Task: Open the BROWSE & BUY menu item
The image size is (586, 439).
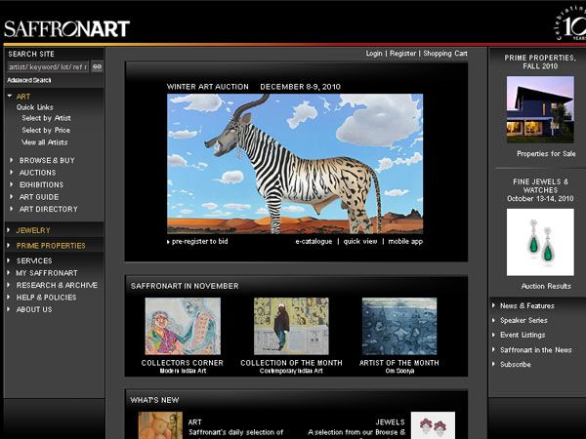Action: click(x=47, y=161)
